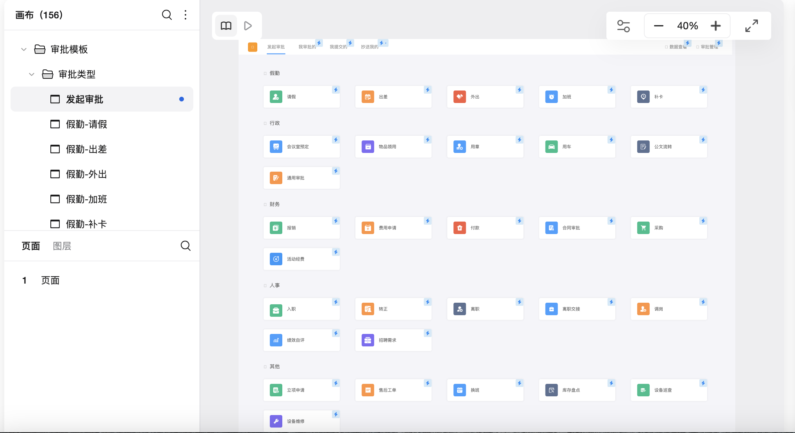
Task: Click the blue 加班 clock icon
Action: coord(551,97)
